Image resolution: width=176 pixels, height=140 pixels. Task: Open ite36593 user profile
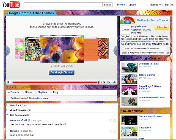point(14,131)
